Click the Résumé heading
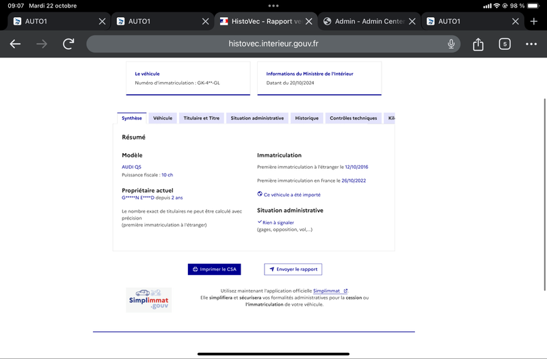The image size is (547, 359). pyautogui.click(x=133, y=137)
